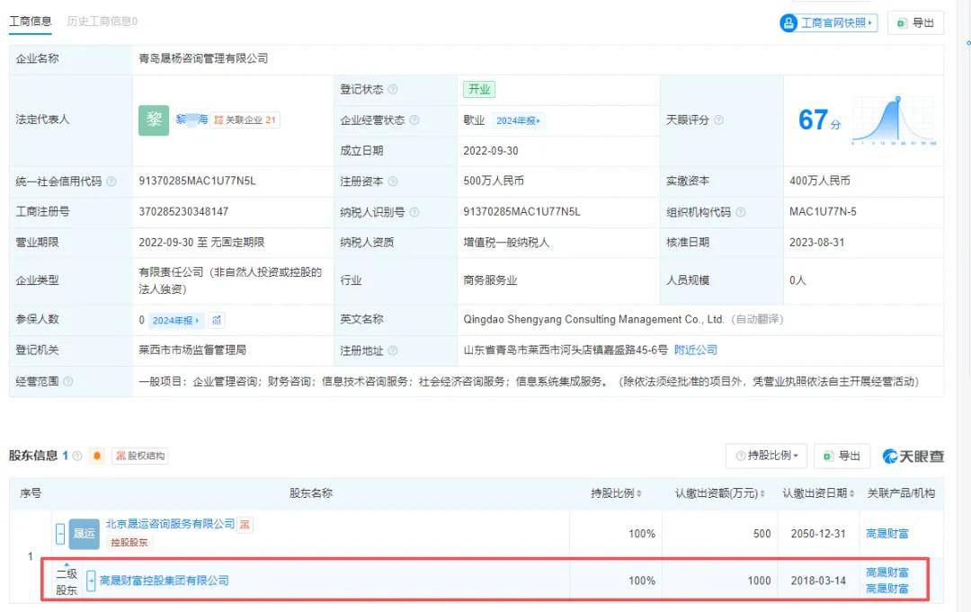Click the help icon next to 统一社会信用代码
Viewport: 971px width, 612px height.
click(x=111, y=180)
